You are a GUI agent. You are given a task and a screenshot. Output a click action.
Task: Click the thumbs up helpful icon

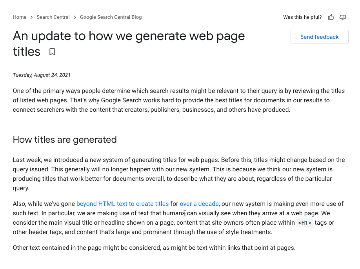[331, 17]
